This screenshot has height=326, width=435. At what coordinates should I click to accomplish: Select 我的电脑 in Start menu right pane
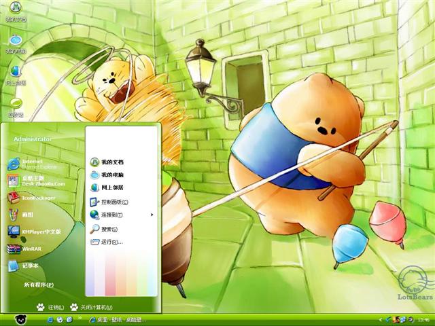pyautogui.click(x=107, y=175)
